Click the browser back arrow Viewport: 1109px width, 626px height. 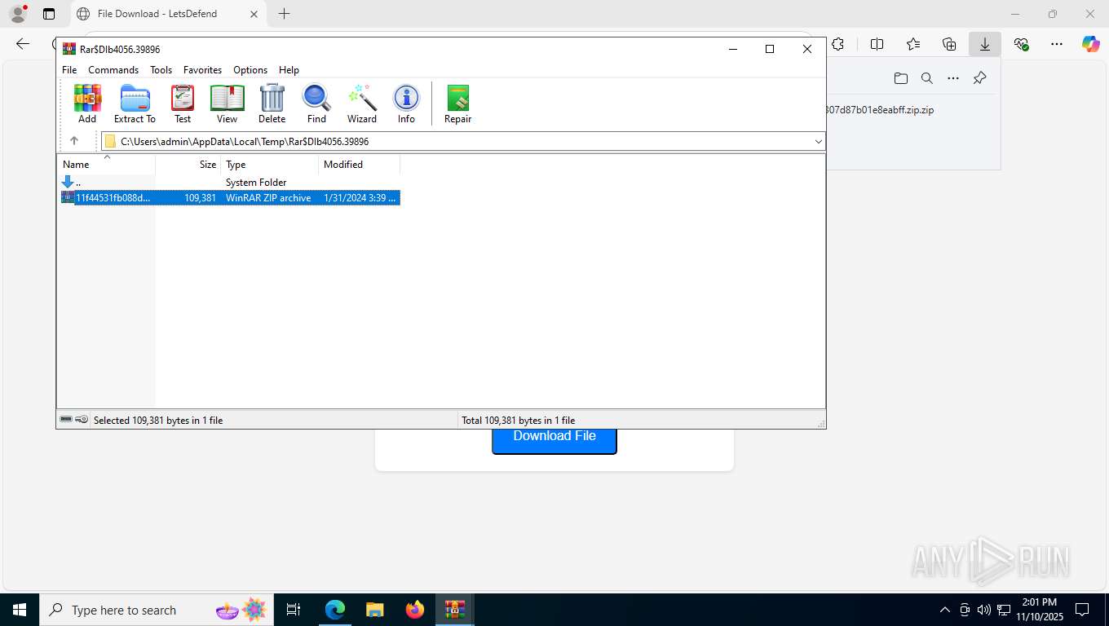click(23, 44)
